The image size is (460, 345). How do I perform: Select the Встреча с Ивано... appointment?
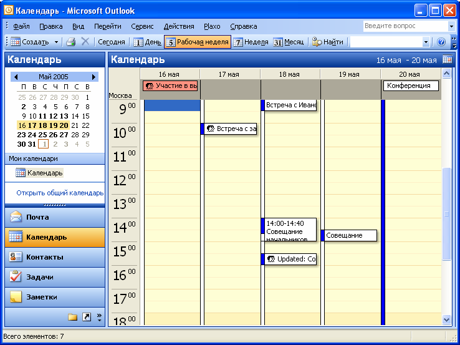tap(289, 105)
